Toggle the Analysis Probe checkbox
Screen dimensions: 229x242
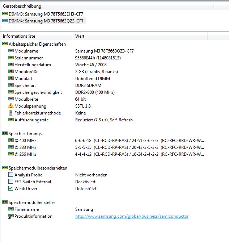pos(10,175)
